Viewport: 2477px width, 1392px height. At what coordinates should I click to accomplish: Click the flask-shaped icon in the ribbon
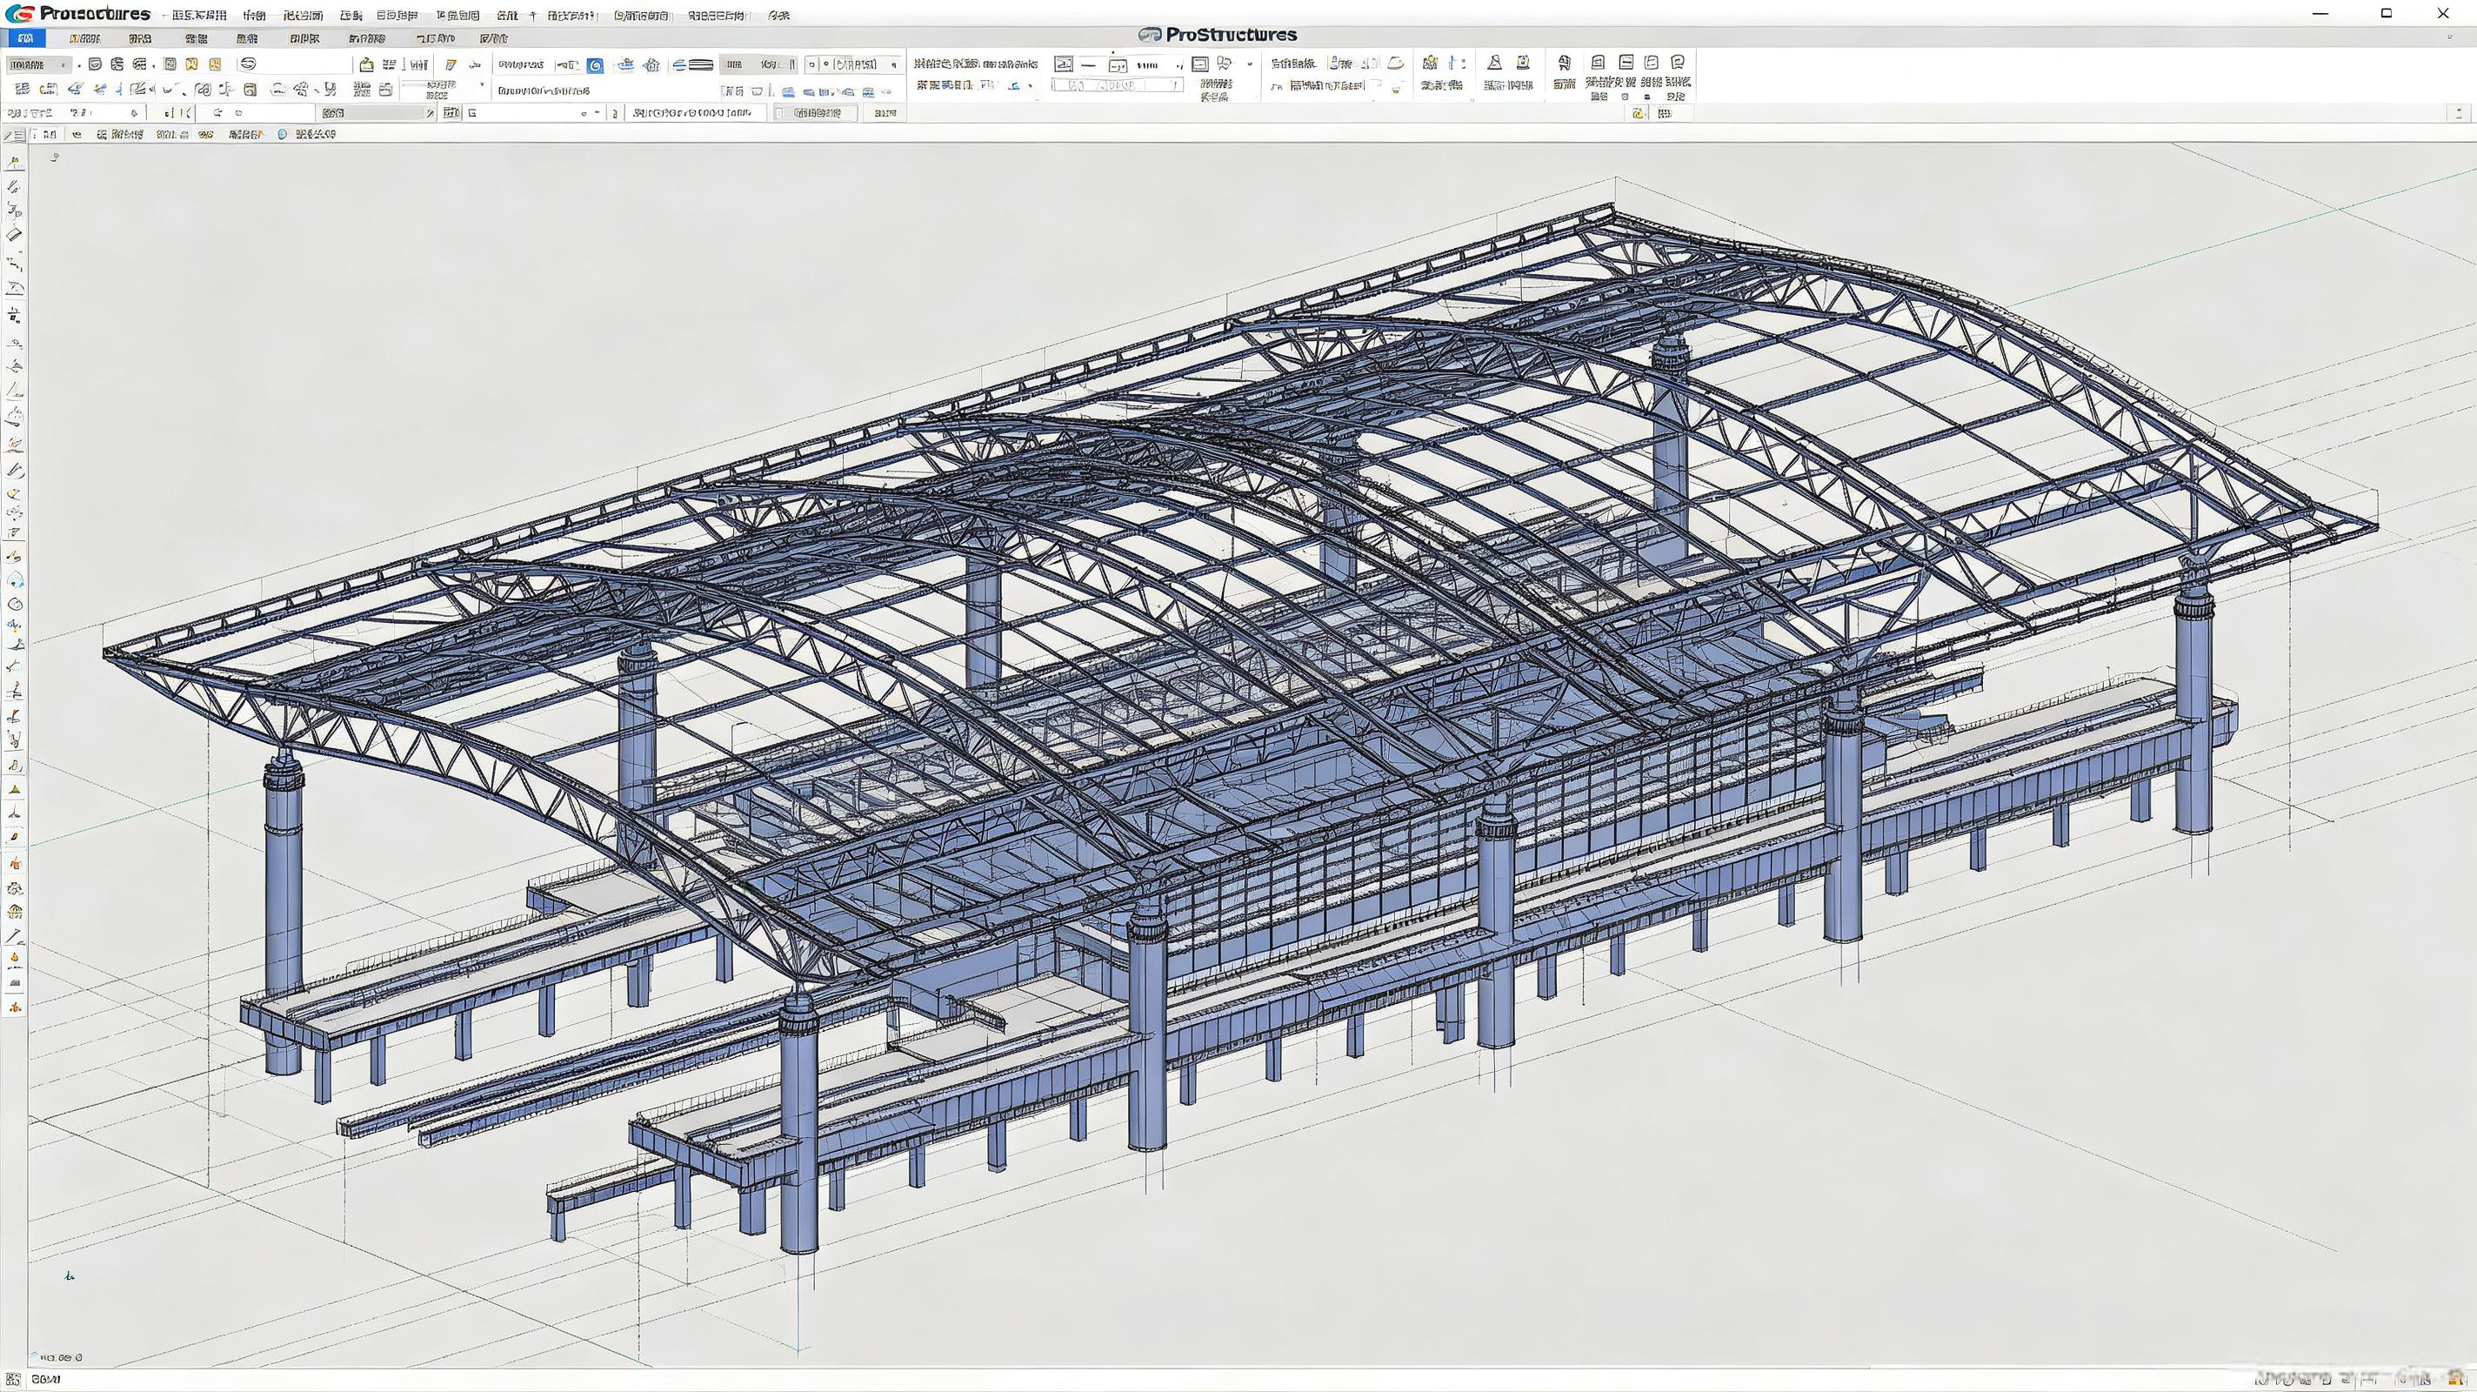[x=1494, y=63]
